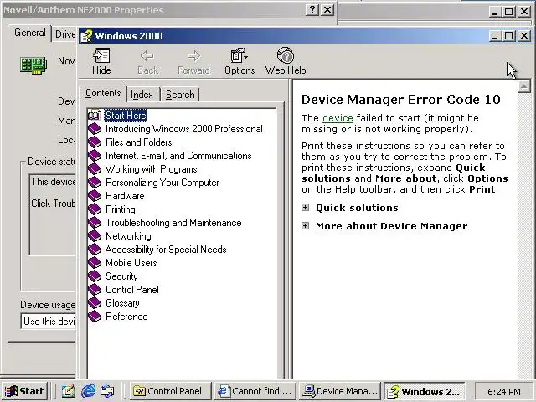This screenshot has height=402, width=536.
Task: Click the Device Manager Error Code 10 heading
Action: 401,100
